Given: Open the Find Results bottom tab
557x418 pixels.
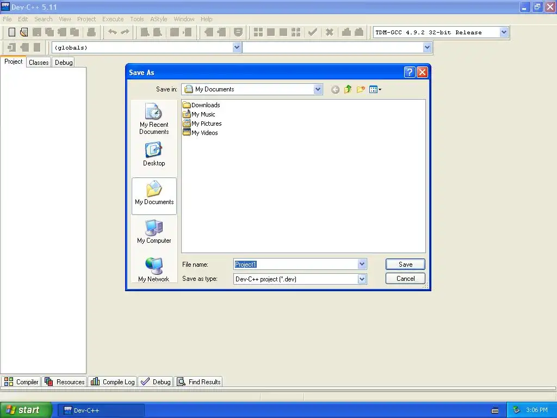Looking at the screenshot, I should (199, 382).
